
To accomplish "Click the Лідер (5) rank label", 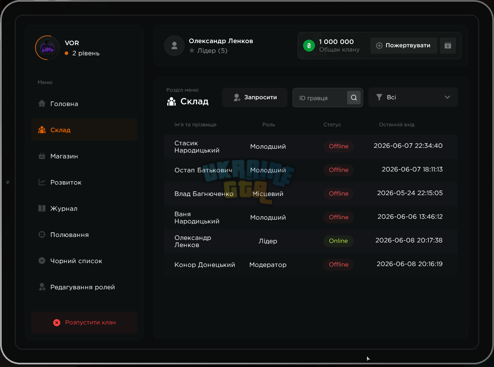I will (x=212, y=51).
